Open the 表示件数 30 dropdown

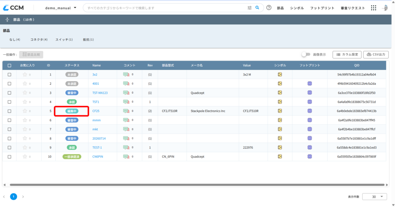click(x=374, y=197)
